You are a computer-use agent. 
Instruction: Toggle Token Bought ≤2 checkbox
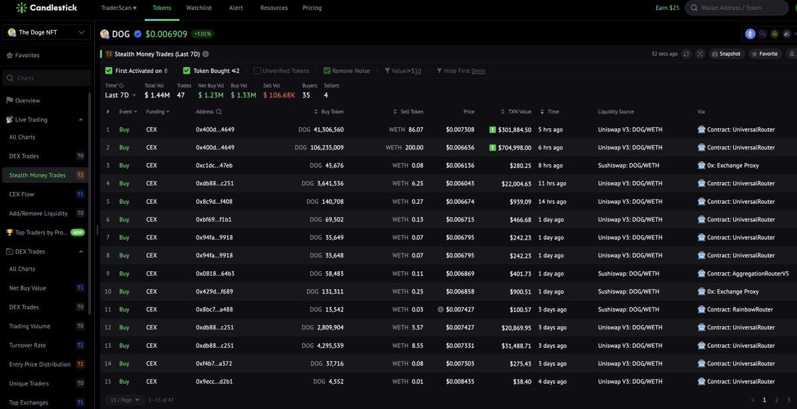pos(187,70)
